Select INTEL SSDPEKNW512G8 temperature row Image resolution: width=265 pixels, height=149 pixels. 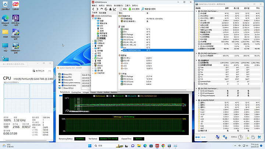pyautogui.click(x=156, y=50)
